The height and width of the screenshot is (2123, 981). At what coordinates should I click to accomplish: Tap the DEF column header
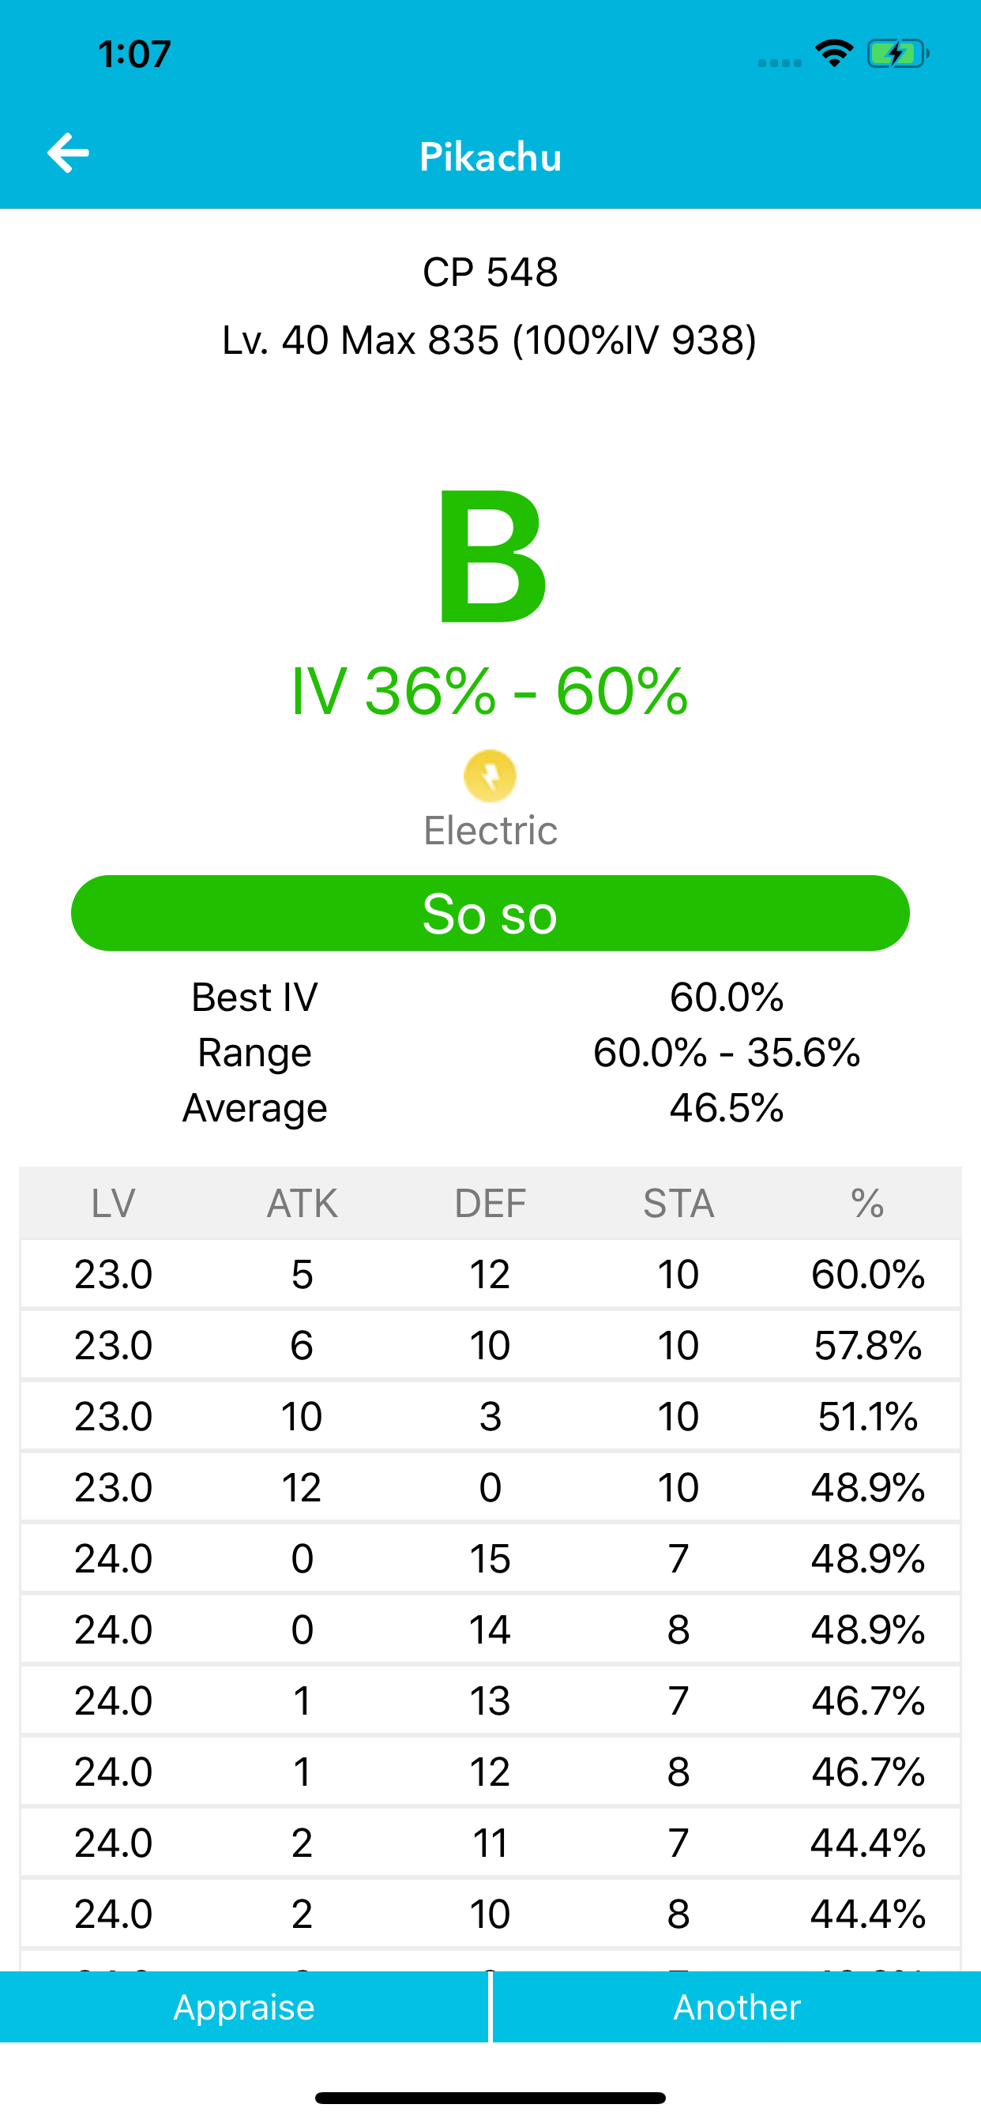(x=490, y=1203)
